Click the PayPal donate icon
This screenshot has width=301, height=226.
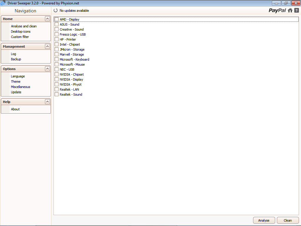pos(277,10)
